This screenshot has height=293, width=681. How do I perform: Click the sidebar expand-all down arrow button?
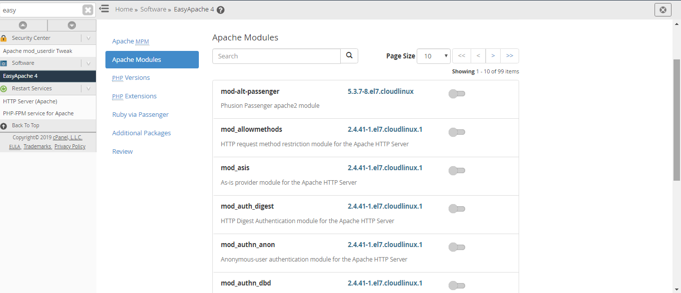pos(71,25)
